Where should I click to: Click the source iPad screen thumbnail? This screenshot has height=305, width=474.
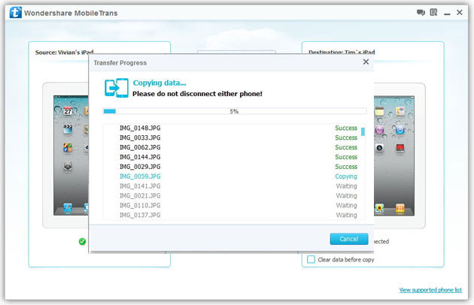71,156
